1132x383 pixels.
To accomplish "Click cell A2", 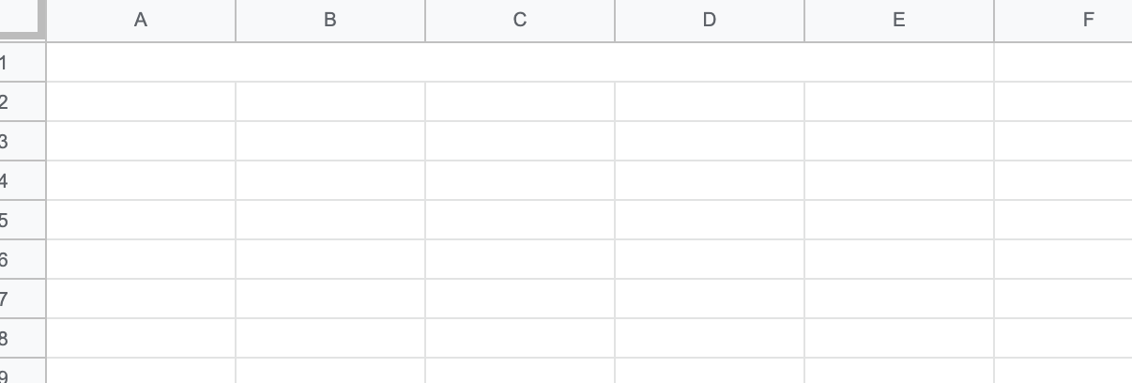I will click(141, 102).
